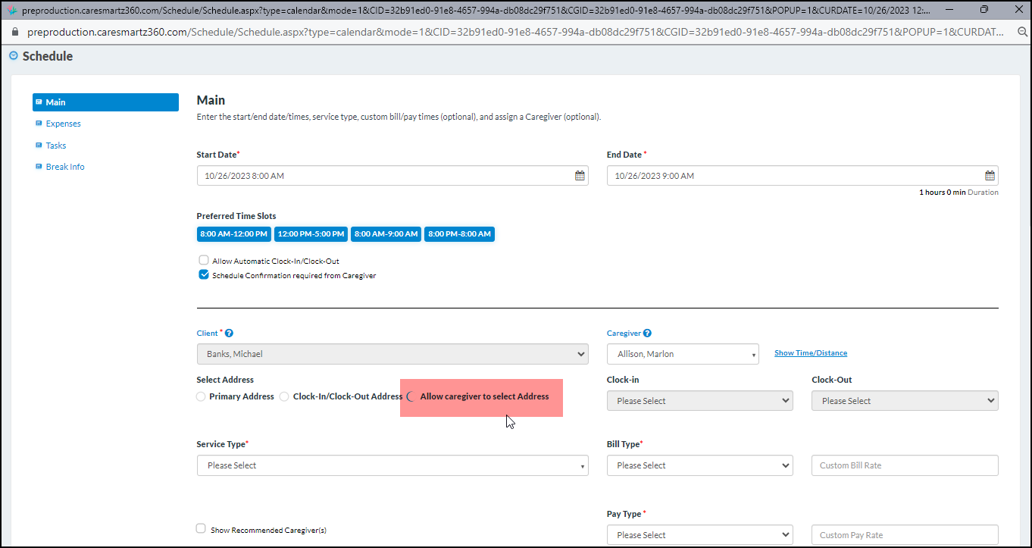Open the Bill Type dropdown
Image resolution: width=1032 pixels, height=548 pixels.
coord(699,465)
